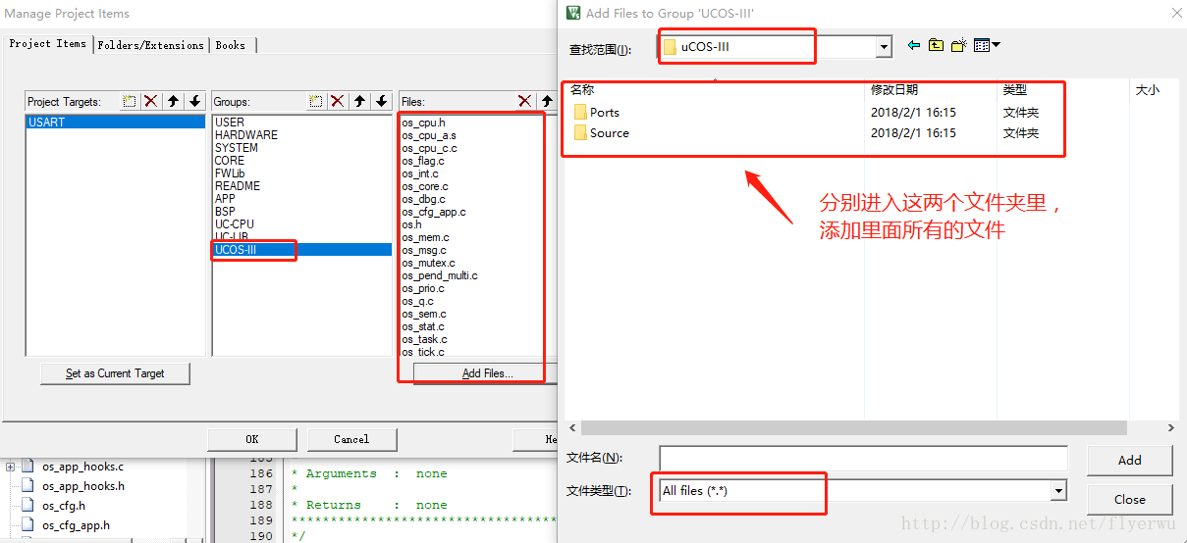Switch to Books tab
The width and height of the screenshot is (1187, 543).
(231, 45)
